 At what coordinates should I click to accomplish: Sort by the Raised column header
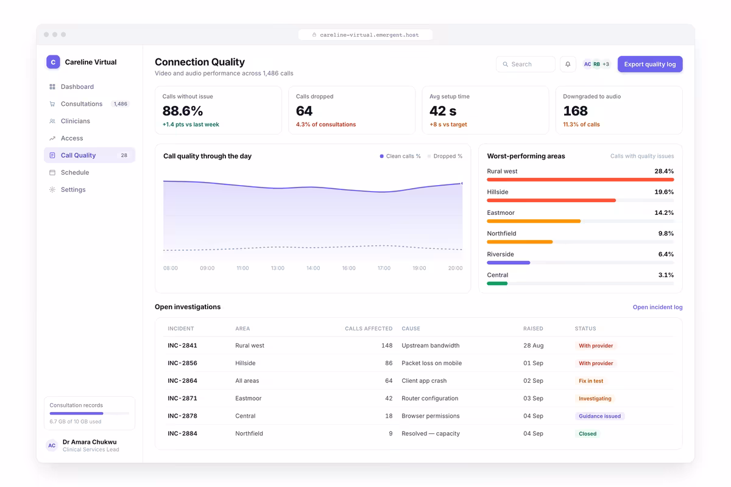point(533,329)
